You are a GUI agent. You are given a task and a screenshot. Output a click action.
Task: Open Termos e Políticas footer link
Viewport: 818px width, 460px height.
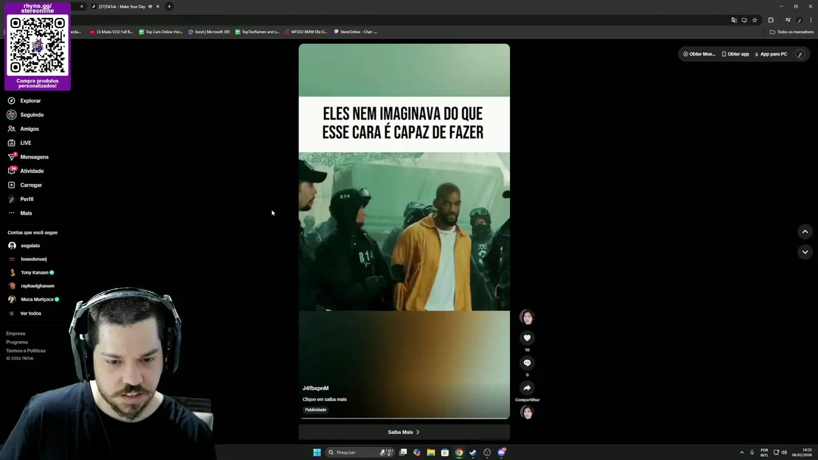pyautogui.click(x=26, y=351)
